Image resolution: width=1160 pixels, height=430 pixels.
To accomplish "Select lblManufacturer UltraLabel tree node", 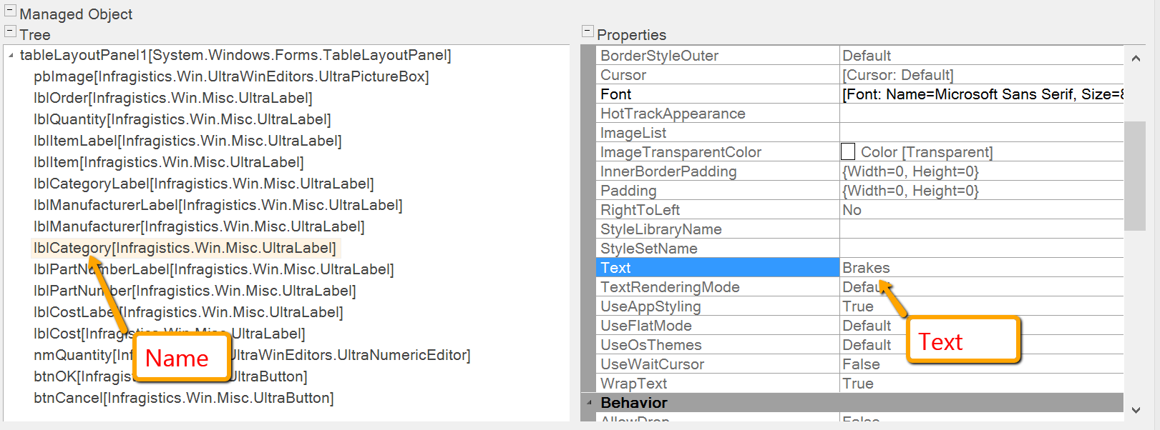I will pyautogui.click(x=199, y=226).
